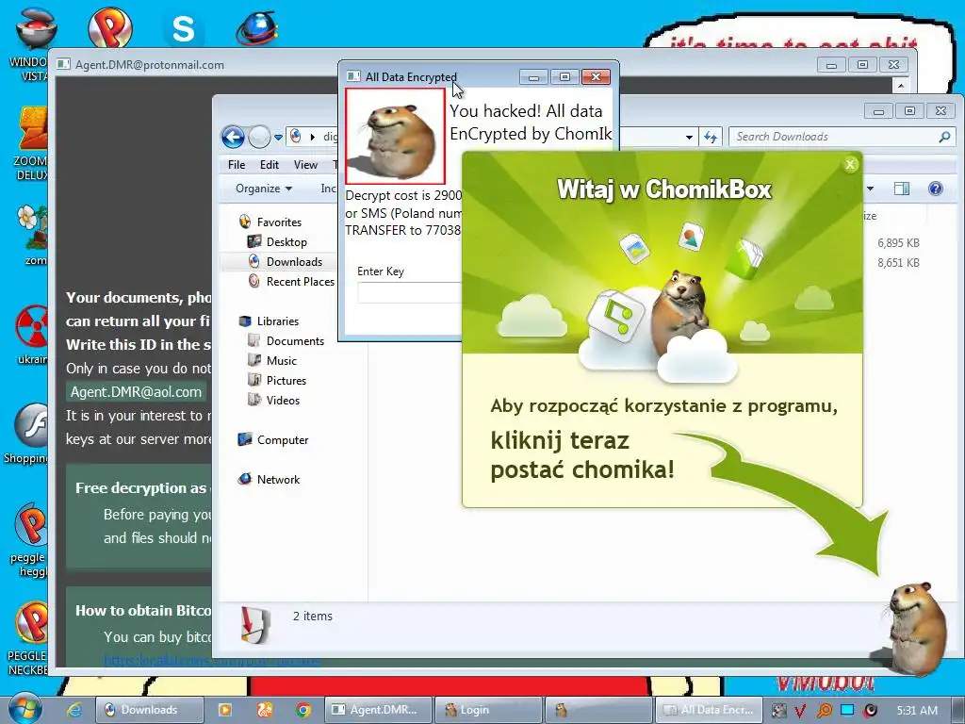
Task: Launch Internet Explorer from the taskbar
Action: (74, 709)
